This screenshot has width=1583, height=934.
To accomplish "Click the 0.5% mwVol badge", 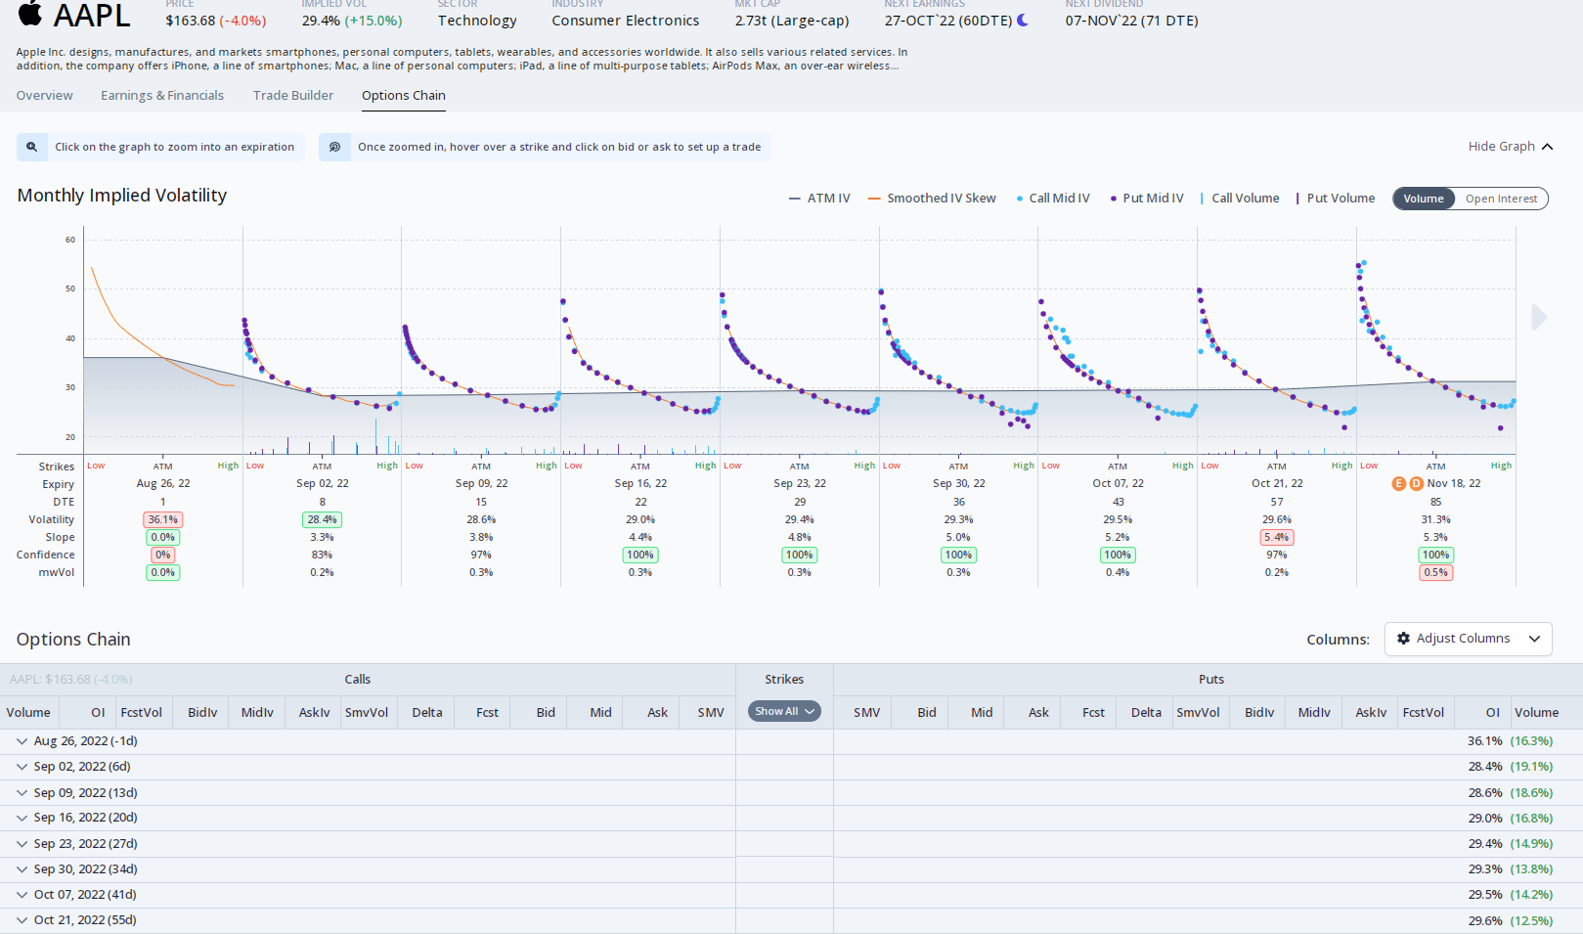I will (1435, 572).
